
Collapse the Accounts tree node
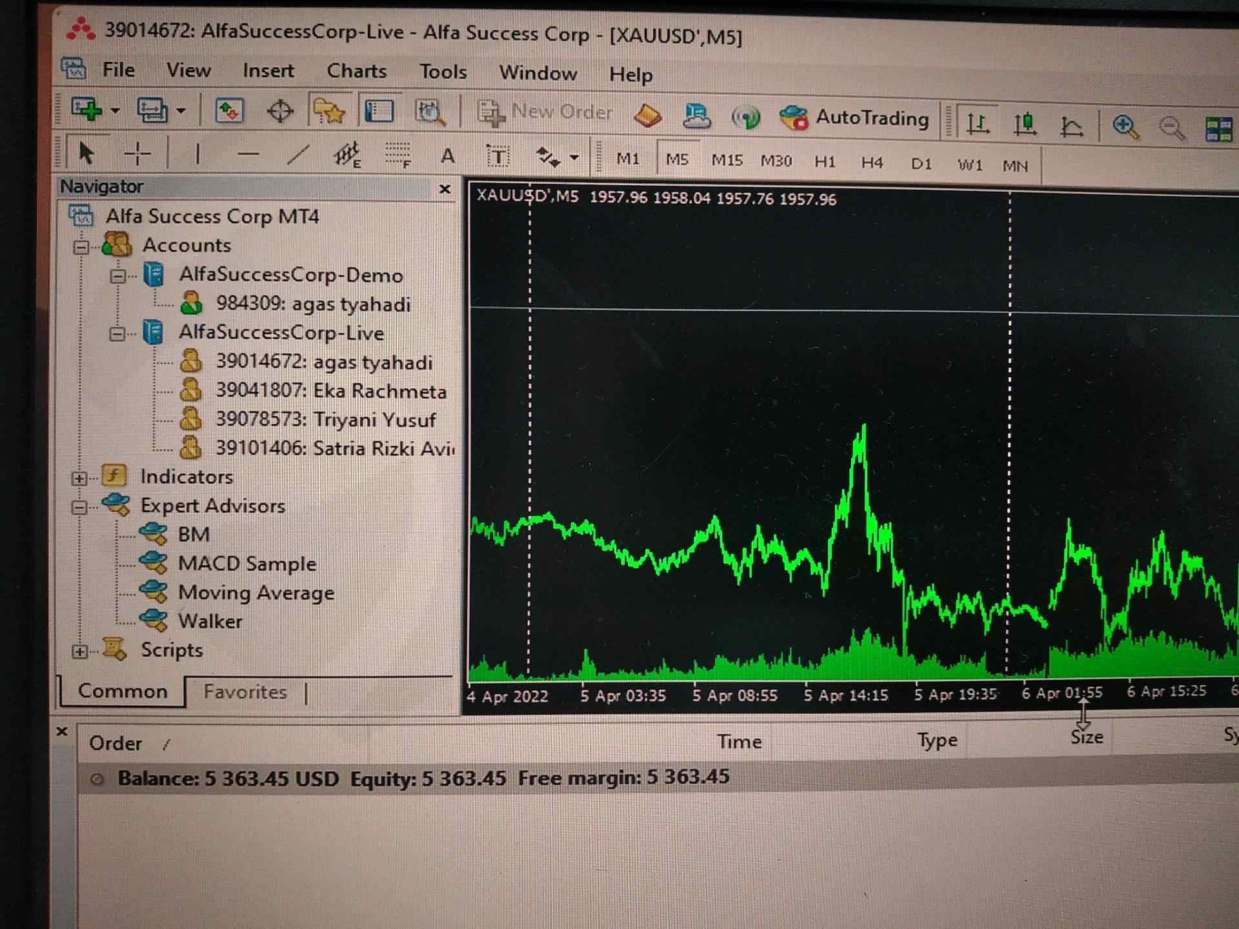pyautogui.click(x=81, y=246)
